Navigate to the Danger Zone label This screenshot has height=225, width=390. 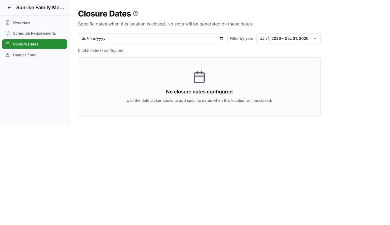pyautogui.click(x=25, y=55)
